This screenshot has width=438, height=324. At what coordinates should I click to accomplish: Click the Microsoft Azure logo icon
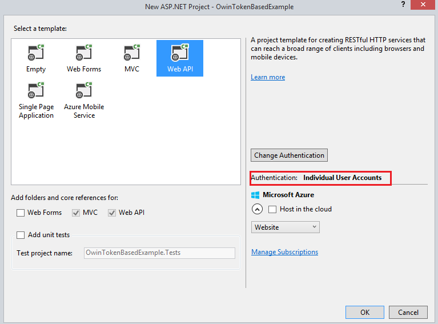click(x=256, y=195)
